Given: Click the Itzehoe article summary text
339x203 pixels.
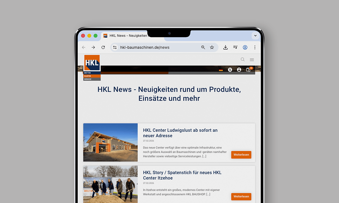Looking at the screenshot, I should click(181, 192).
